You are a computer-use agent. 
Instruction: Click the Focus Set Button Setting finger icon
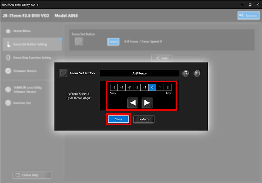click(8, 44)
